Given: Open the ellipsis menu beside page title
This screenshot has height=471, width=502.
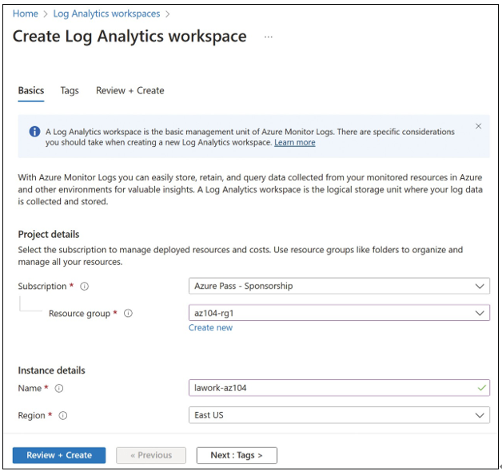Looking at the screenshot, I should [x=269, y=37].
